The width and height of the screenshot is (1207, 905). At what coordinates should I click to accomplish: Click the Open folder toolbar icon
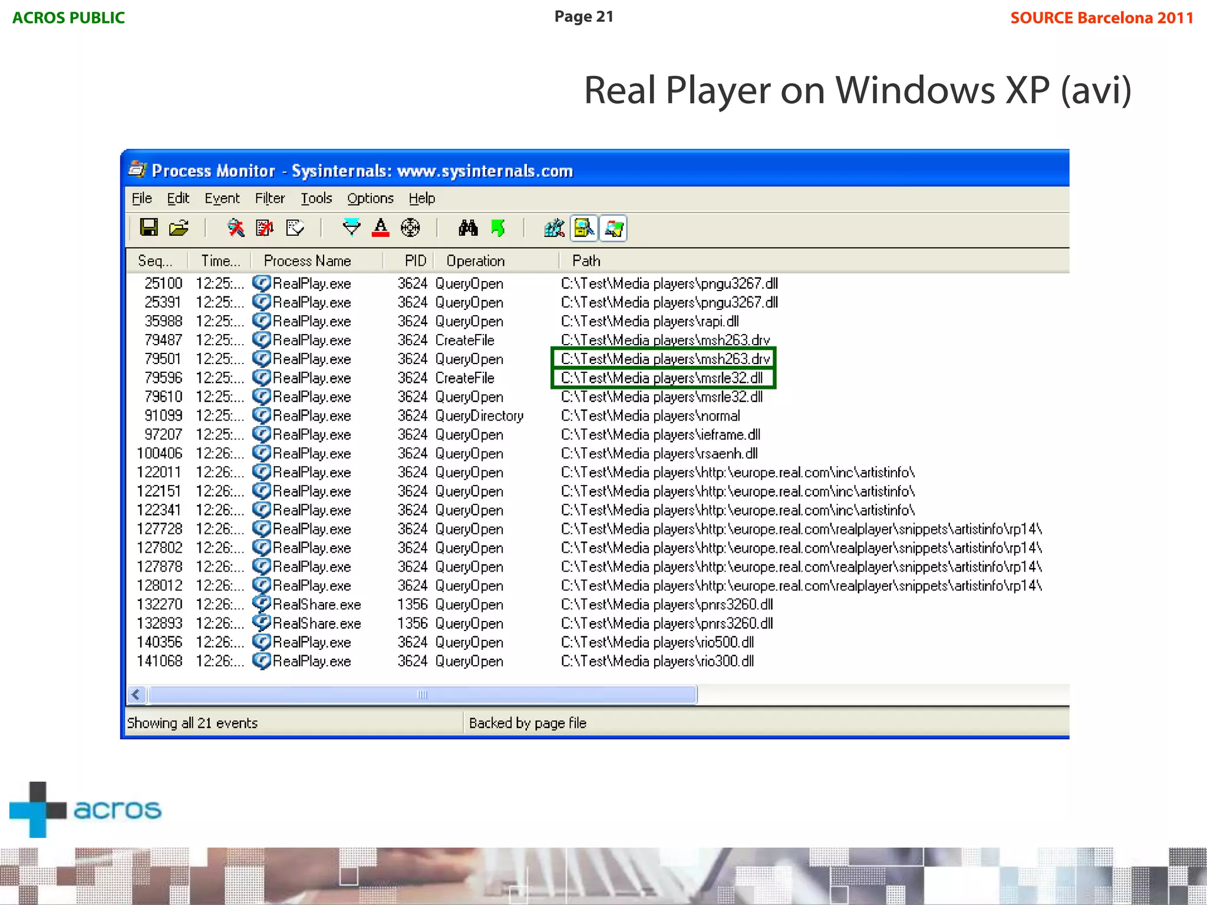point(179,227)
